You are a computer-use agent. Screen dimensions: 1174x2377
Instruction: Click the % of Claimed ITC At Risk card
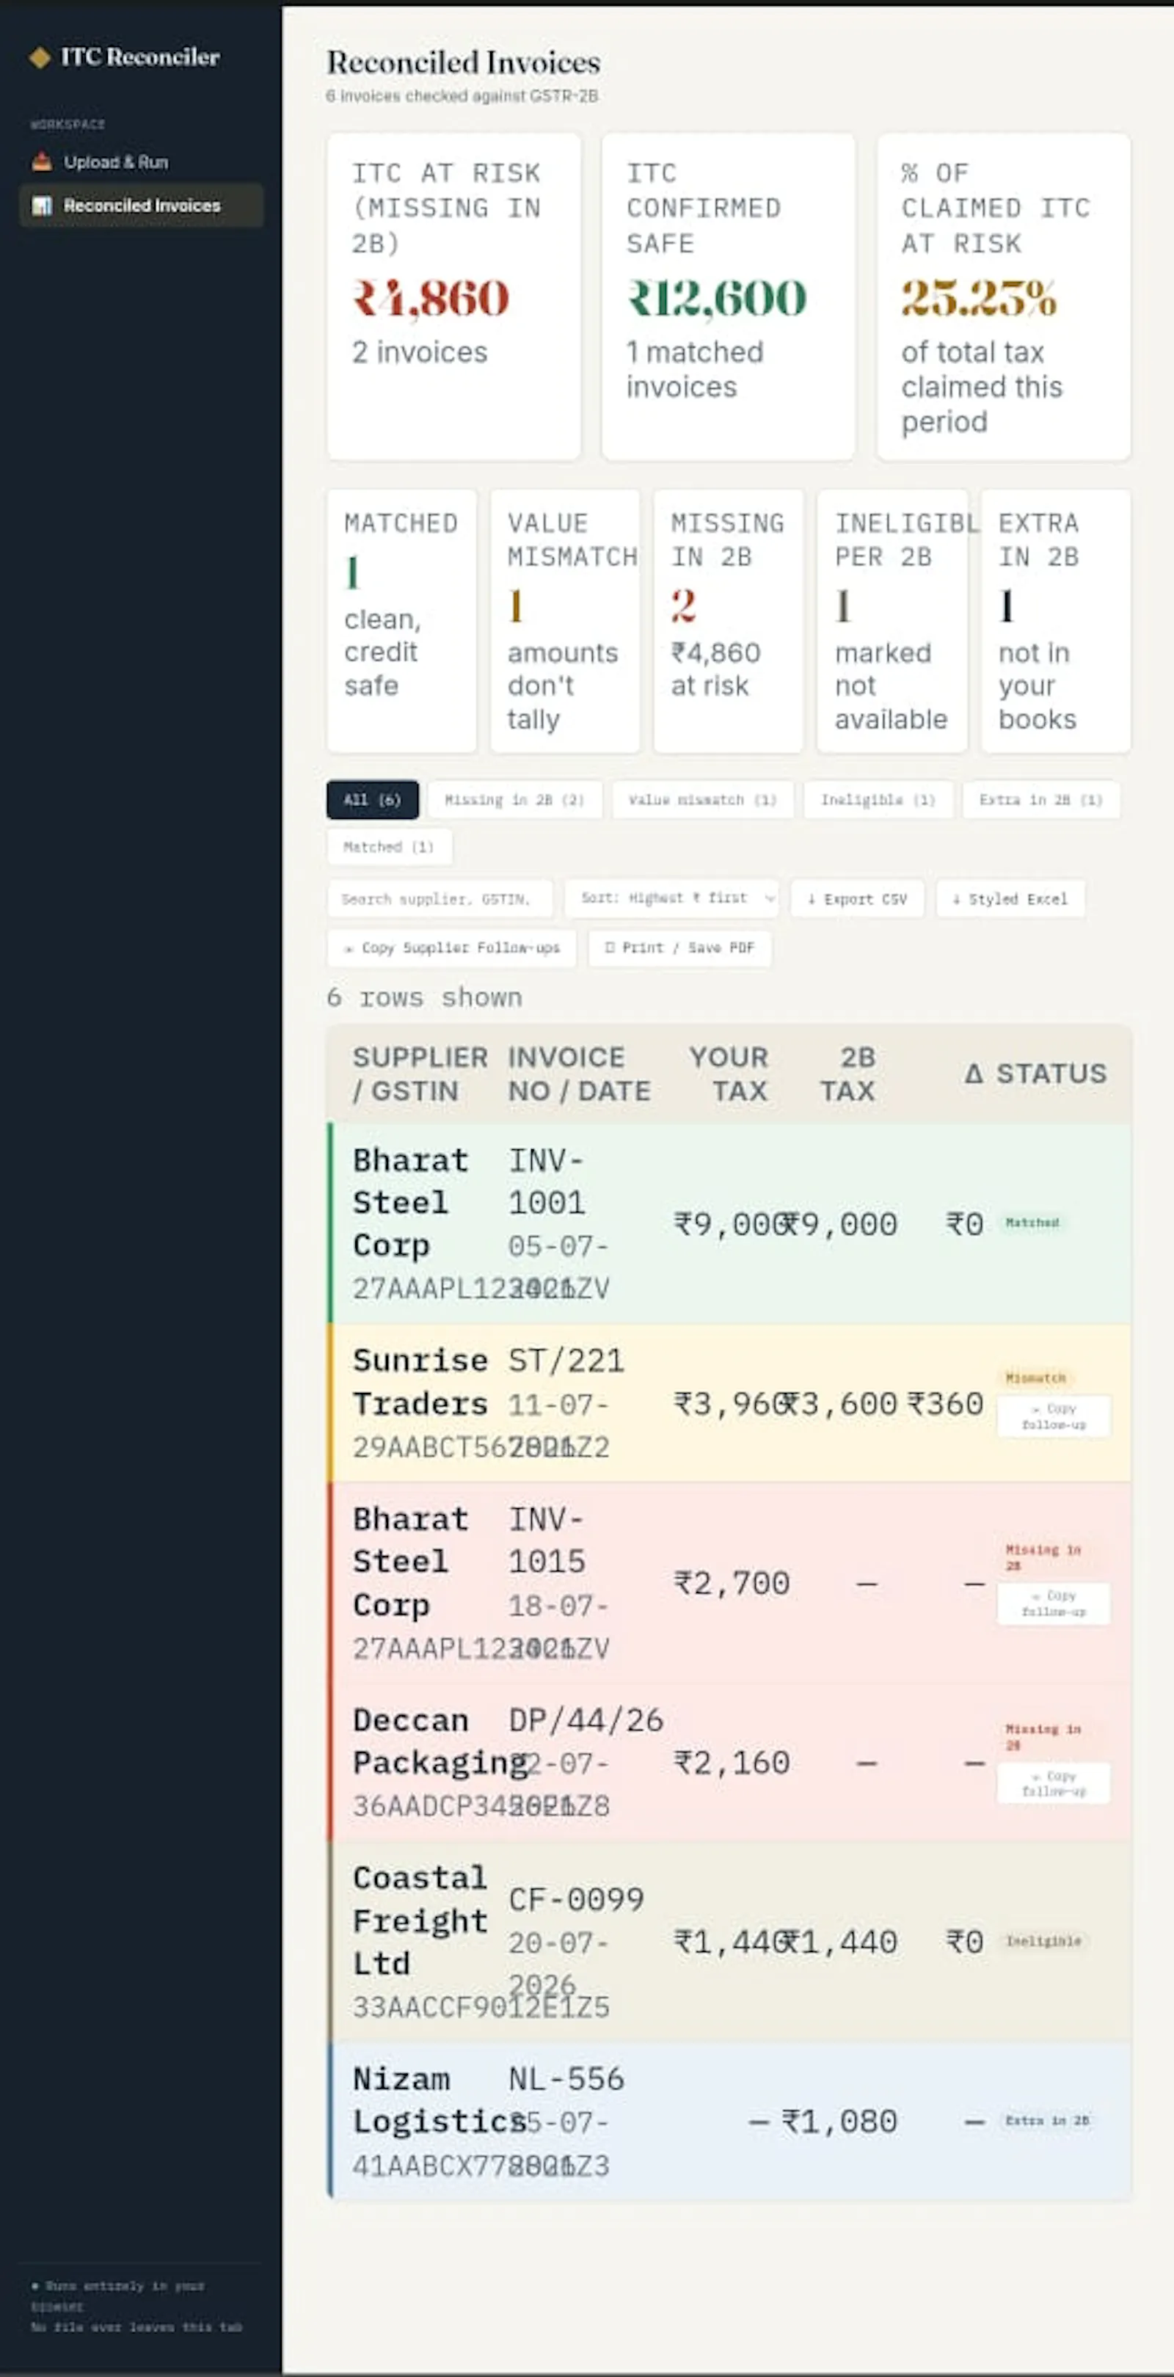coord(1003,296)
